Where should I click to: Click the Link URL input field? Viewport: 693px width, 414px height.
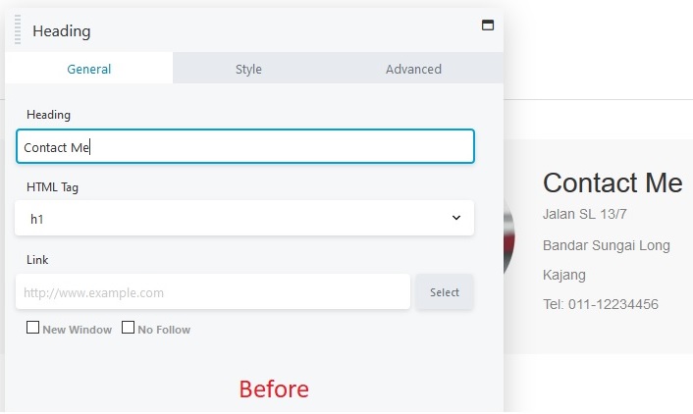coord(213,291)
